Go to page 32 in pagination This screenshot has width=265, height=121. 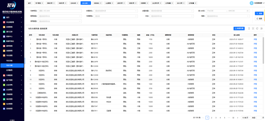pyautogui.click(x=233, y=118)
